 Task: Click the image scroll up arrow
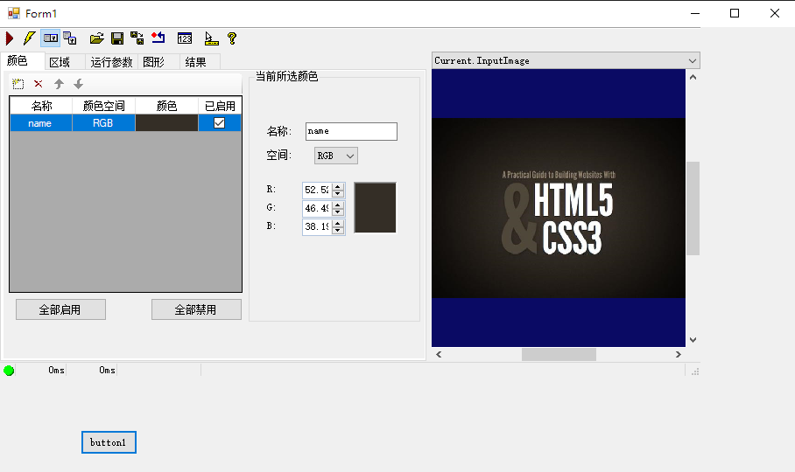click(x=693, y=78)
